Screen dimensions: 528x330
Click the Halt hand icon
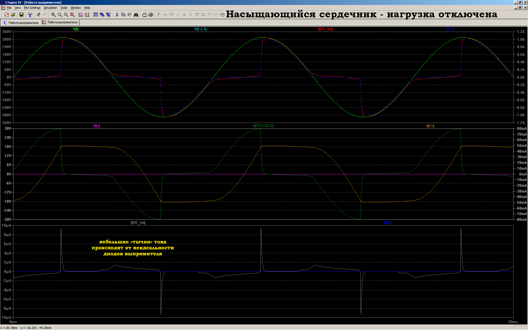click(45, 15)
